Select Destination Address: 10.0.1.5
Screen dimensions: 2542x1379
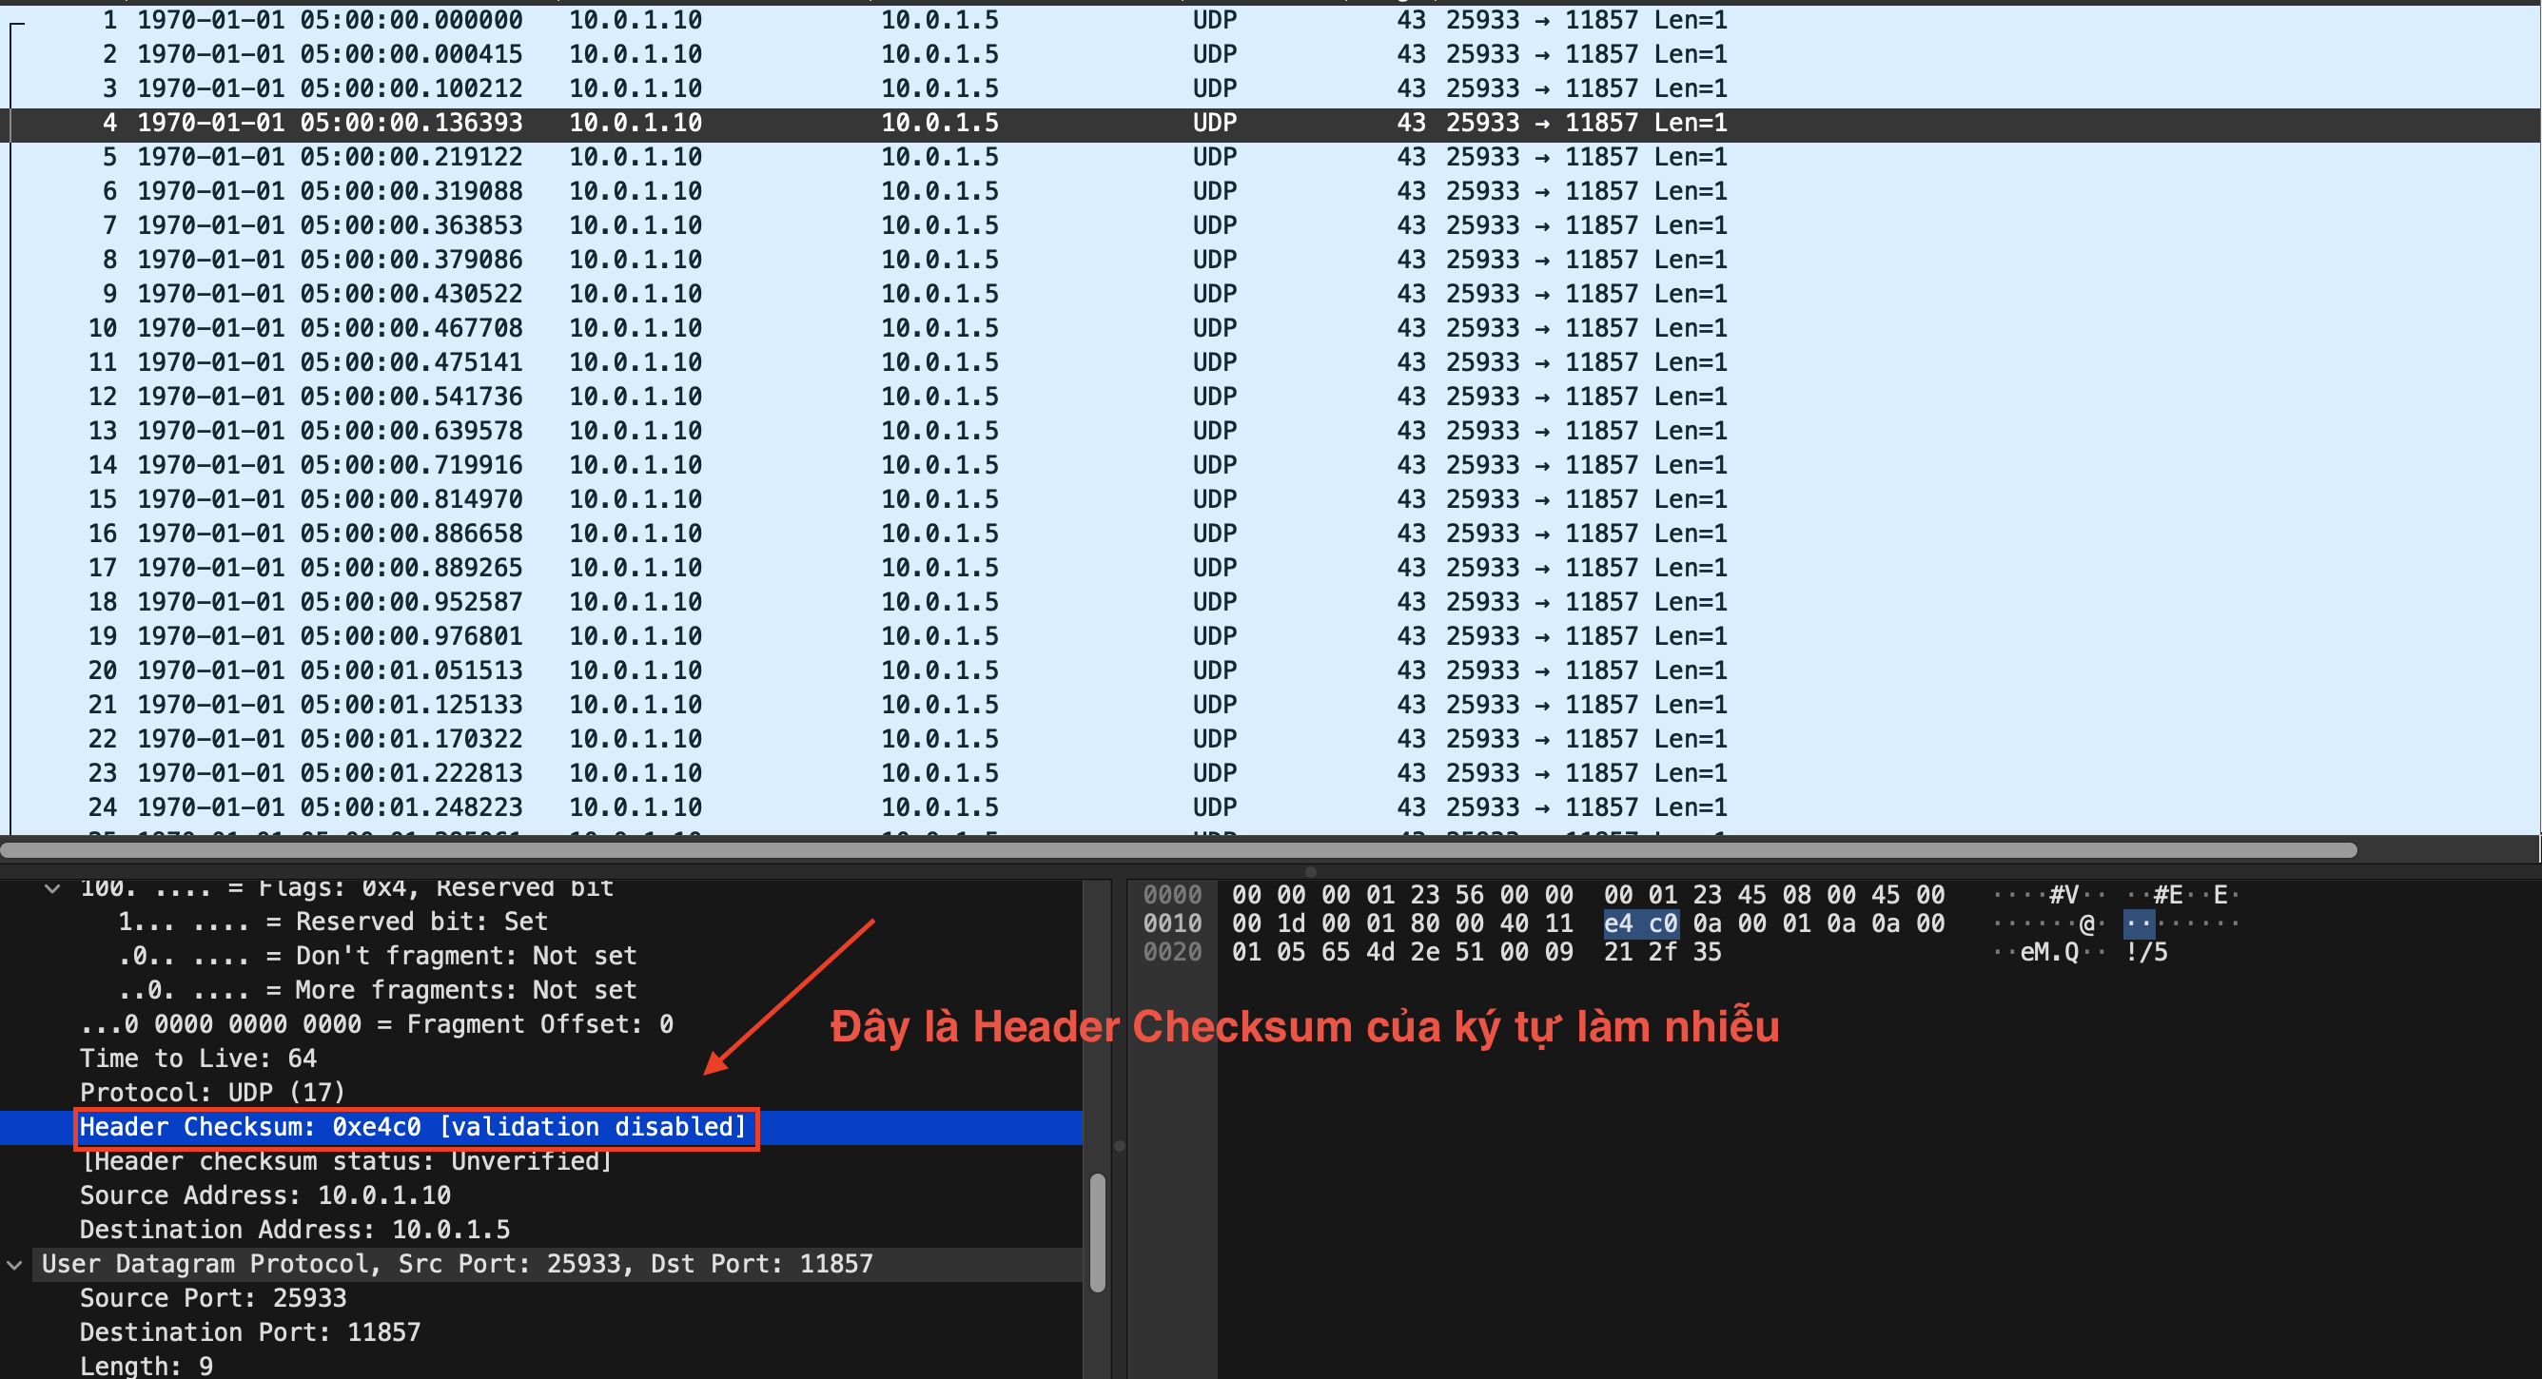pos(294,1229)
